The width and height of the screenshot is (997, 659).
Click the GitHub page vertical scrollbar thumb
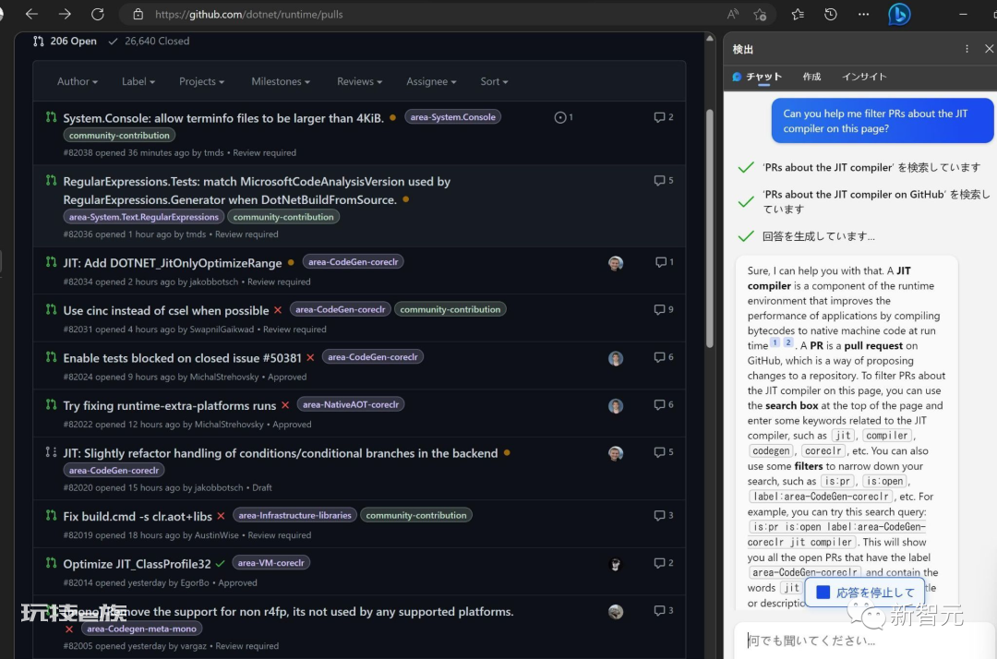tap(710, 229)
